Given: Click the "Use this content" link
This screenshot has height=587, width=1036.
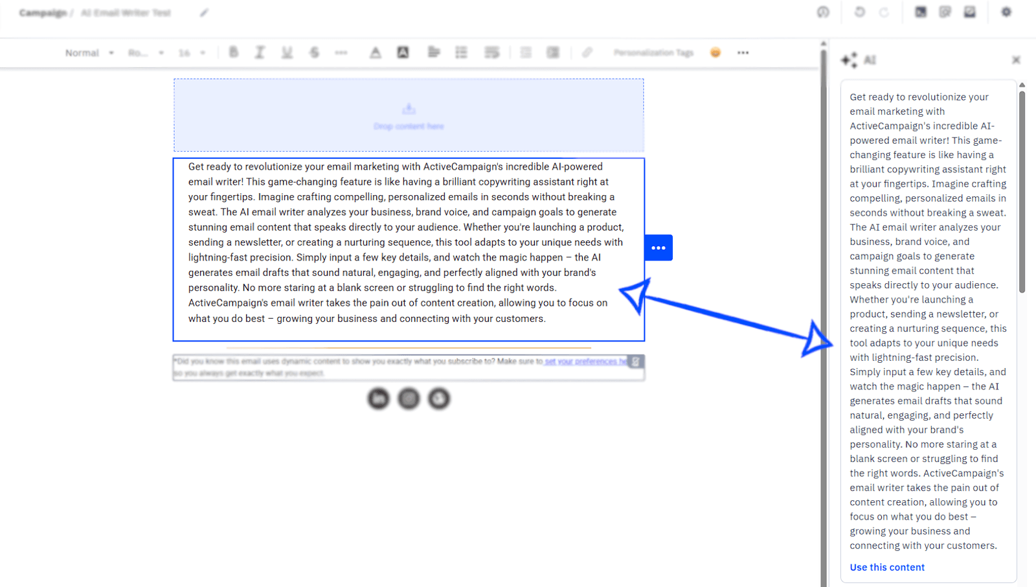Looking at the screenshot, I should click(887, 567).
